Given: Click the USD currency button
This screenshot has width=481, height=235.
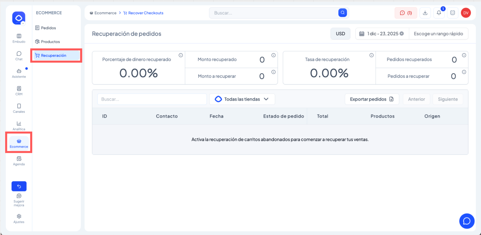Looking at the screenshot, I should (340, 34).
